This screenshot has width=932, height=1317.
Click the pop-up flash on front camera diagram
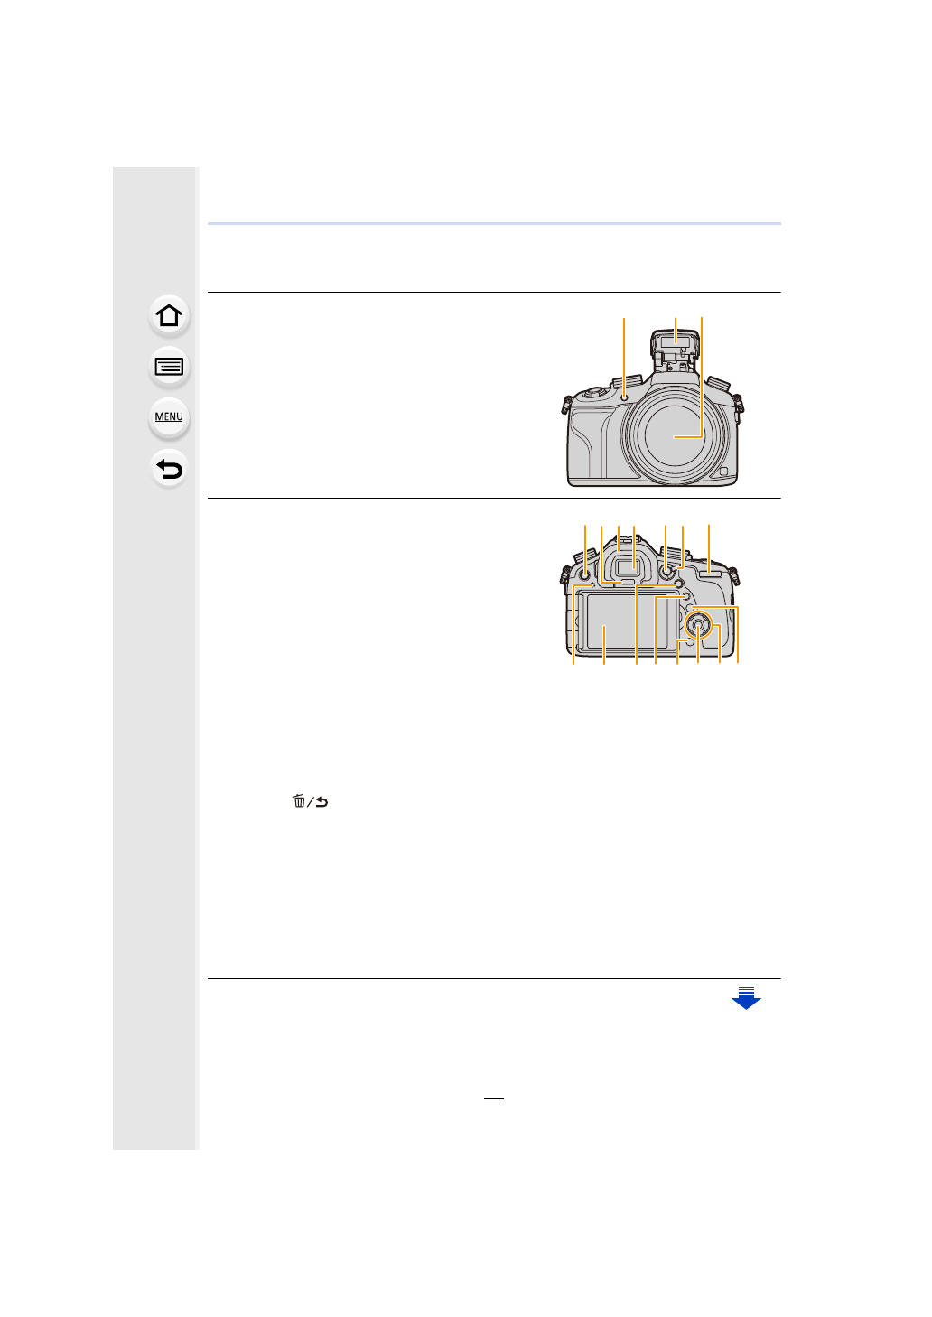click(675, 341)
